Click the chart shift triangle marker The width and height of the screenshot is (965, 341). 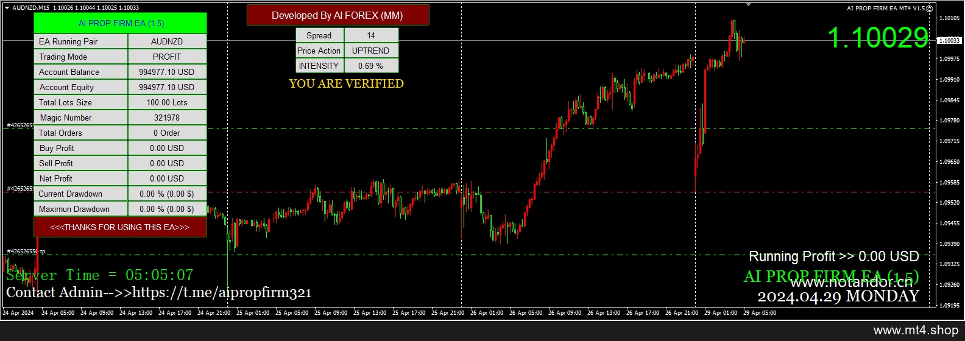(748, 5)
